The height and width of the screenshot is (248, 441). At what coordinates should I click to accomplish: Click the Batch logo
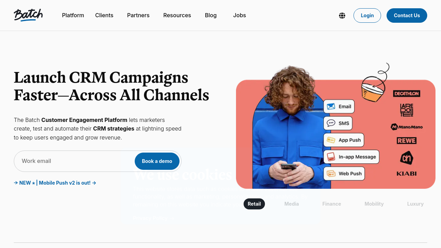28,15
